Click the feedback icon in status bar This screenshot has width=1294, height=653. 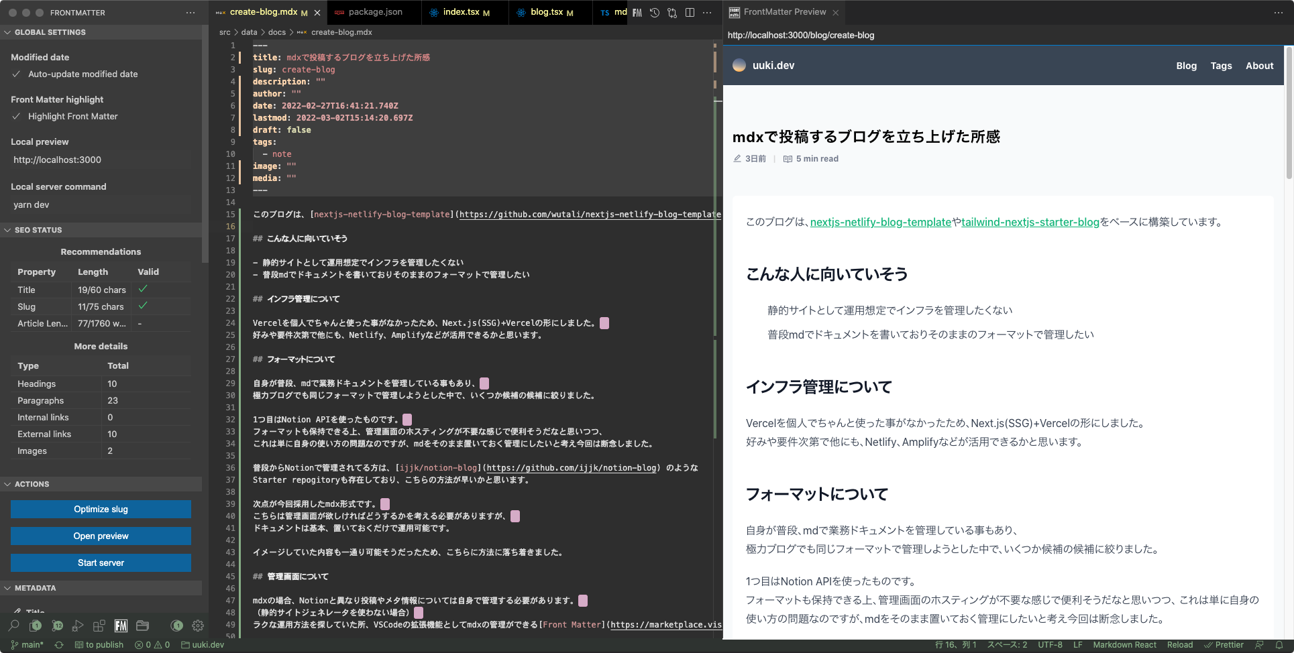click(1259, 645)
